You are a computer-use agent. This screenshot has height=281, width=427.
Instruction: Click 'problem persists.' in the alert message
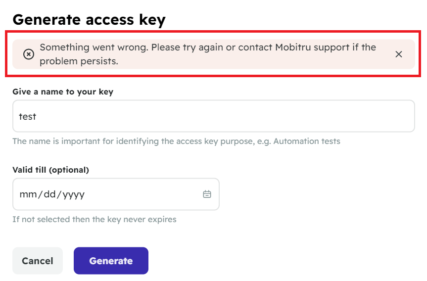click(x=79, y=61)
